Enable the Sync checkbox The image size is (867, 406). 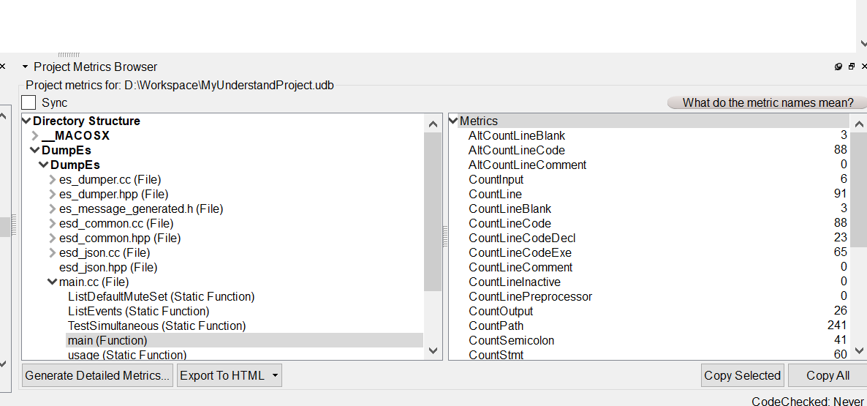coord(29,102)
